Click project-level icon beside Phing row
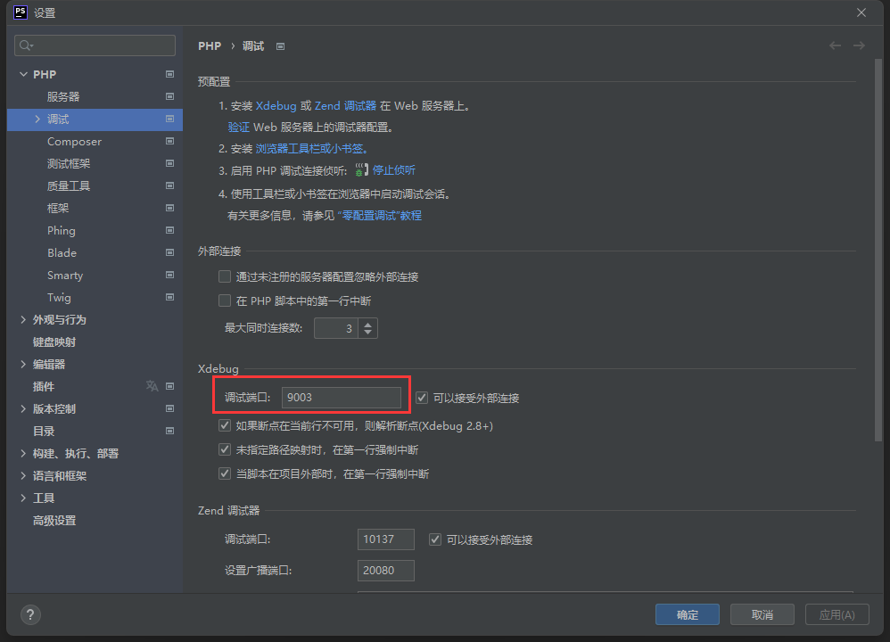Viewport: 890px width, 642px height. pos(169,230)
